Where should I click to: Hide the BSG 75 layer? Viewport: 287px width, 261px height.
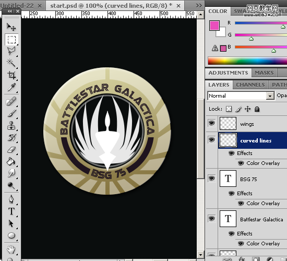(x=211, y=178)
